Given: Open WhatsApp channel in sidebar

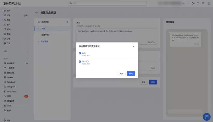Looking at the screenshot, I should click(11, 91).
